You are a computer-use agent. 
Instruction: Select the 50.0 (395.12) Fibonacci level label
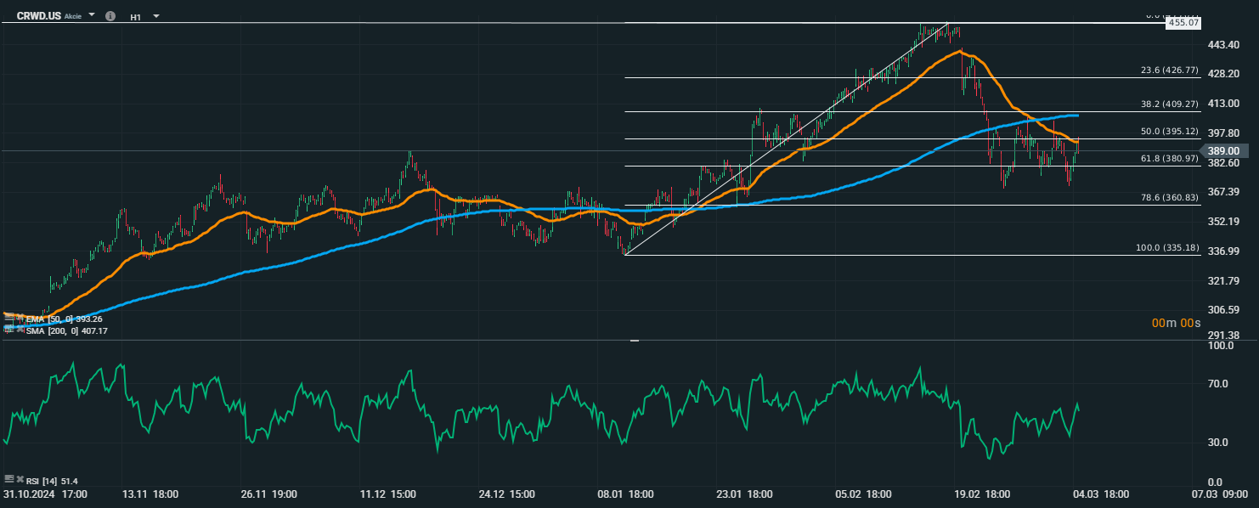[x=1169, y=132]
